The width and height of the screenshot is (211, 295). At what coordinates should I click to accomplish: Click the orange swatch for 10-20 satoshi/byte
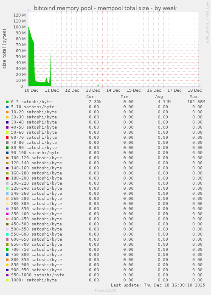[7, 112]
